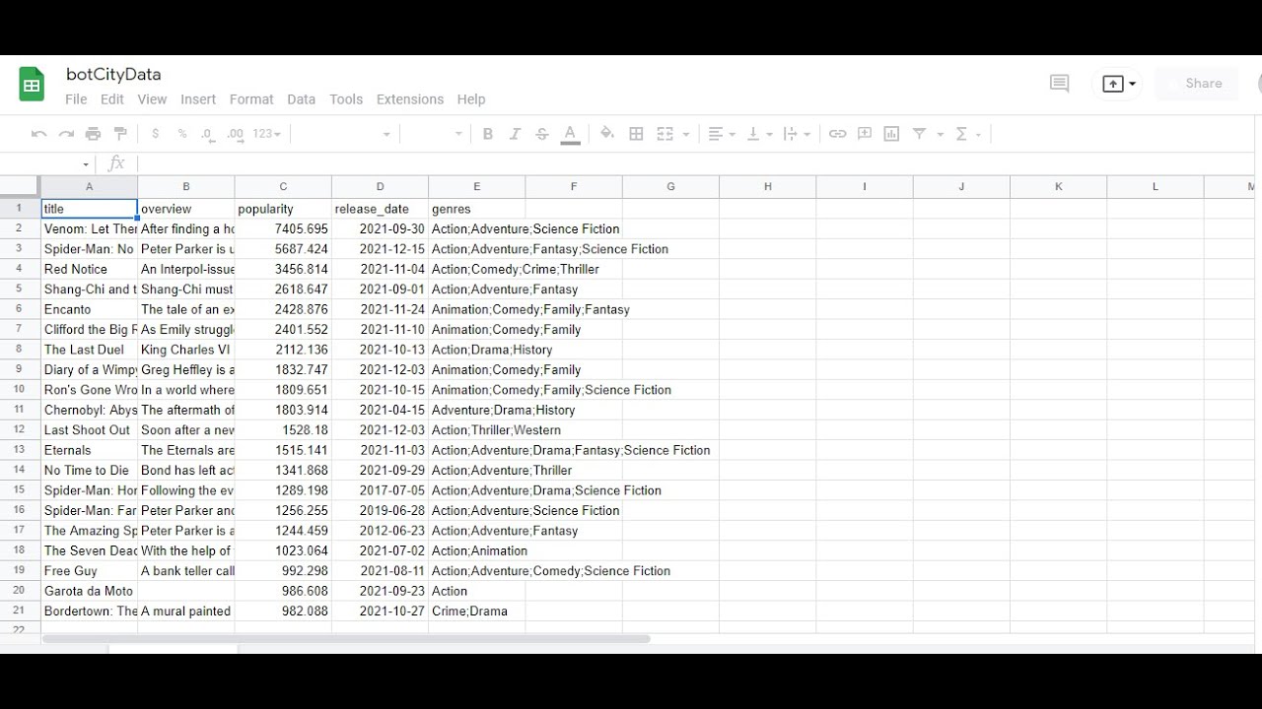Toggle italic formatting
The width and height of the screenshot is (1262, 709).
(x=515, y=134)
